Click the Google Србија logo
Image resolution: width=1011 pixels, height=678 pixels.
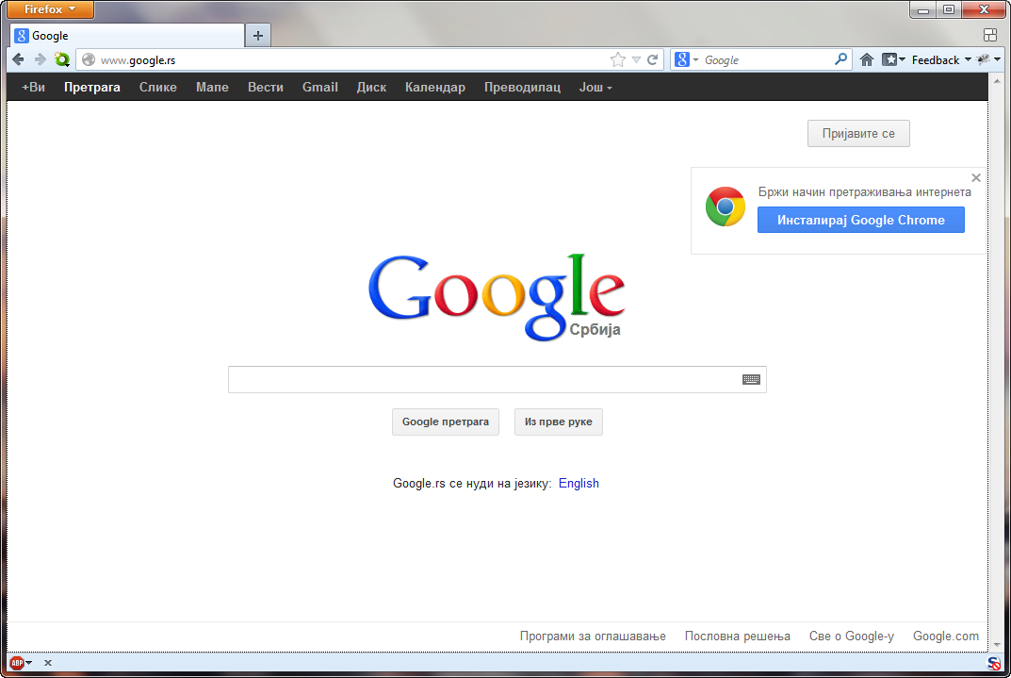(x=496, y=297)
